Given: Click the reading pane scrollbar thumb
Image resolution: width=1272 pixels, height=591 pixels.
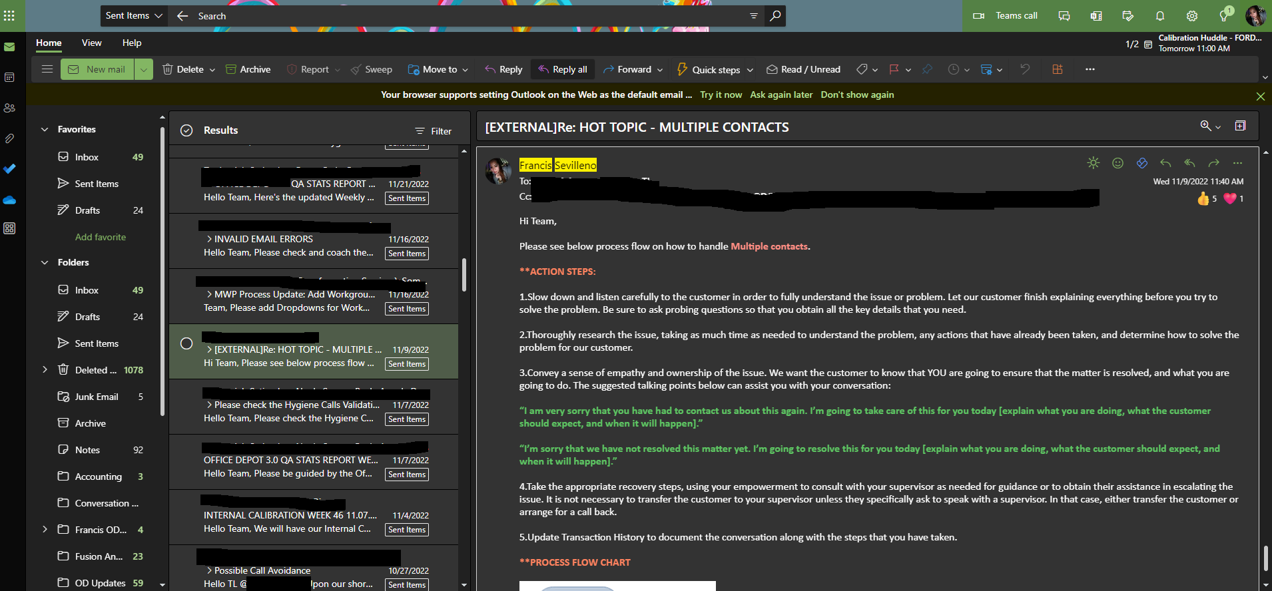Looking at the screenshot, I should tap(1265, 558).
